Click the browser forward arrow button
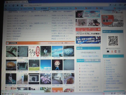Image resolution: width=126 pixels, height=95 pixels. click(x=9, y=6)
